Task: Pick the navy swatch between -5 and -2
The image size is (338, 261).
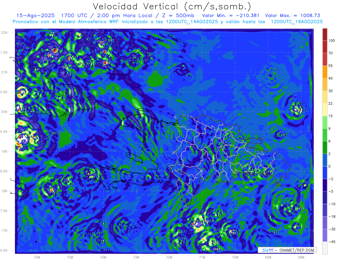Action: tap(325, 185)
